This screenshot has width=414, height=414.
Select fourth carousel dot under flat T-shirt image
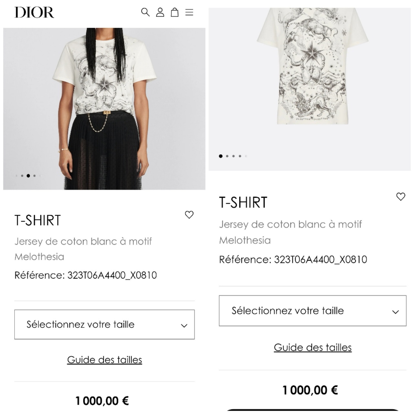tap(240, 156)
